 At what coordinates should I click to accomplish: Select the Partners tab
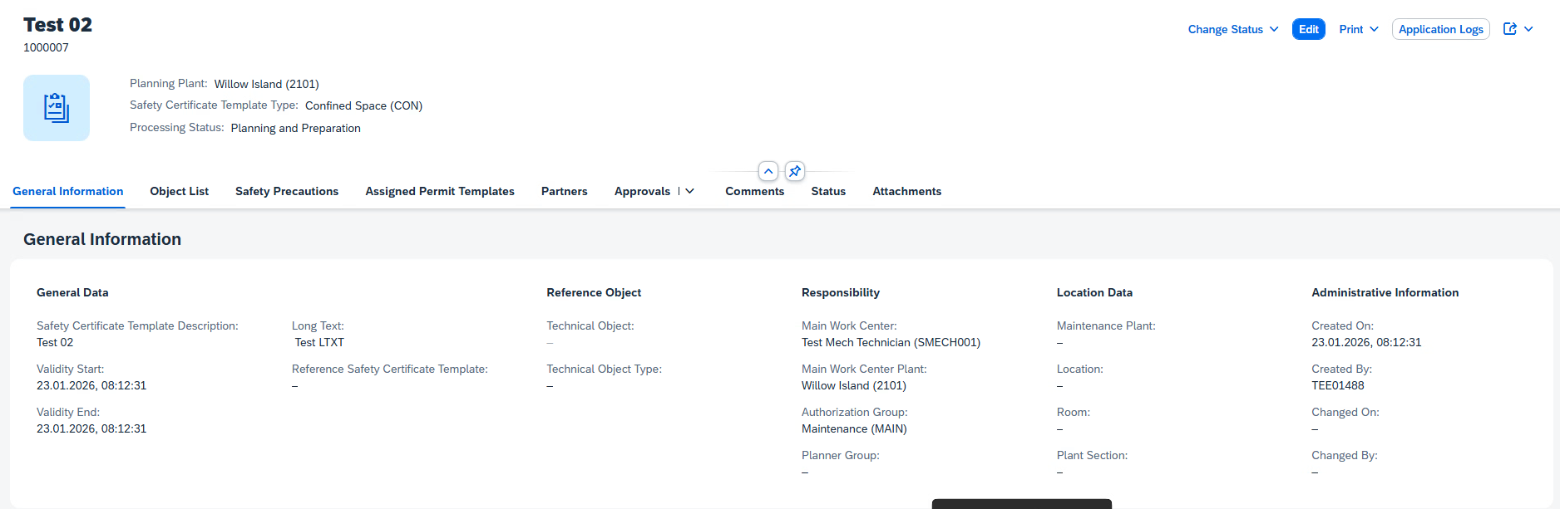pyautogui.click(x=564, y=191)
